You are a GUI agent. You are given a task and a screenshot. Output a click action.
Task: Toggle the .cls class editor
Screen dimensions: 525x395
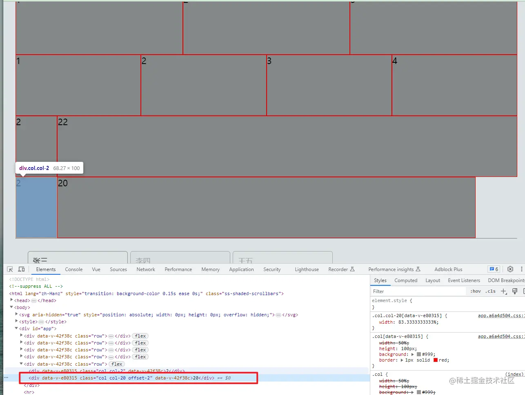tap(491, 291)
